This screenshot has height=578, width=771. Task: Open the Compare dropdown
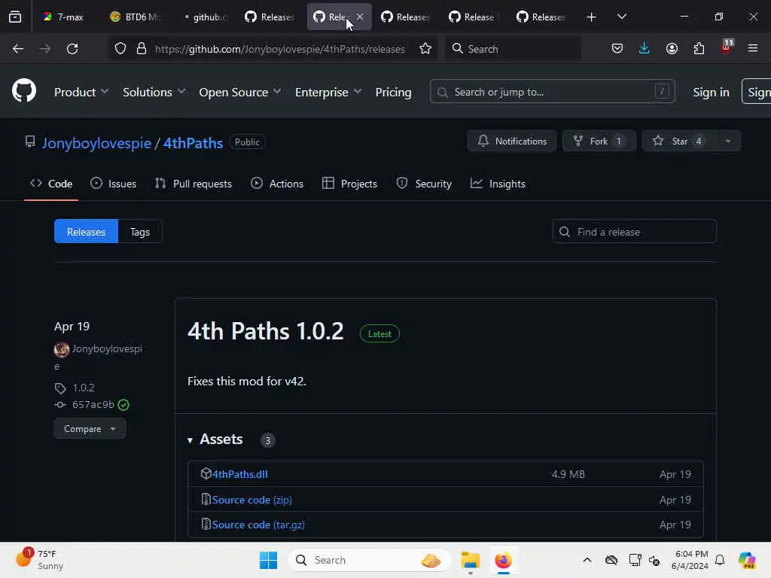point(90,428)
